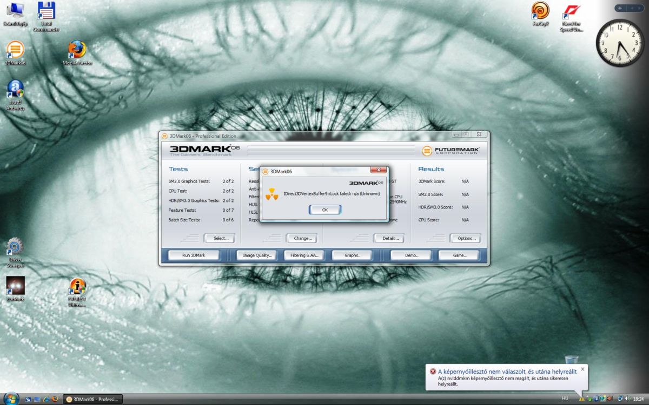Click the 'Feature Tests:' label

pyautogui.click(x=182, y=211)
